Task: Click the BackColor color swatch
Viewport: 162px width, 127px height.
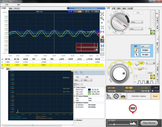Action: point(89,89)
